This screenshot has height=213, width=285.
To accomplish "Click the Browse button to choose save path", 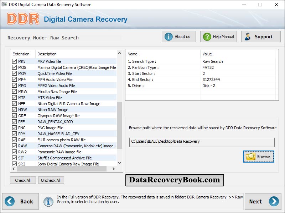I will click(x=258, y=156).
